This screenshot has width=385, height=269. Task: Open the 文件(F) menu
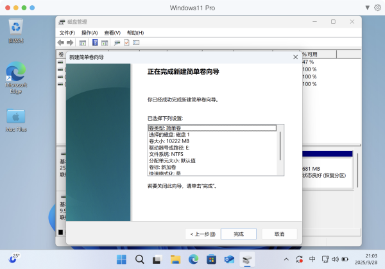[67, 32]
